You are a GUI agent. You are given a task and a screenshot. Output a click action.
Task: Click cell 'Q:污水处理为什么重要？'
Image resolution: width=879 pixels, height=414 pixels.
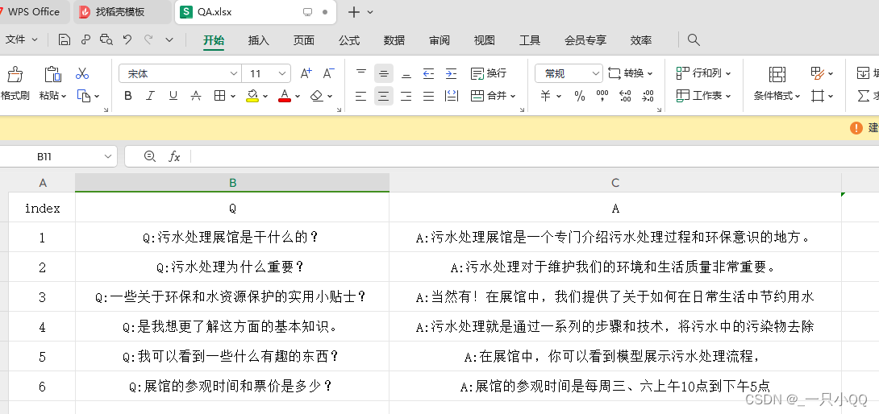pos(232,267)
